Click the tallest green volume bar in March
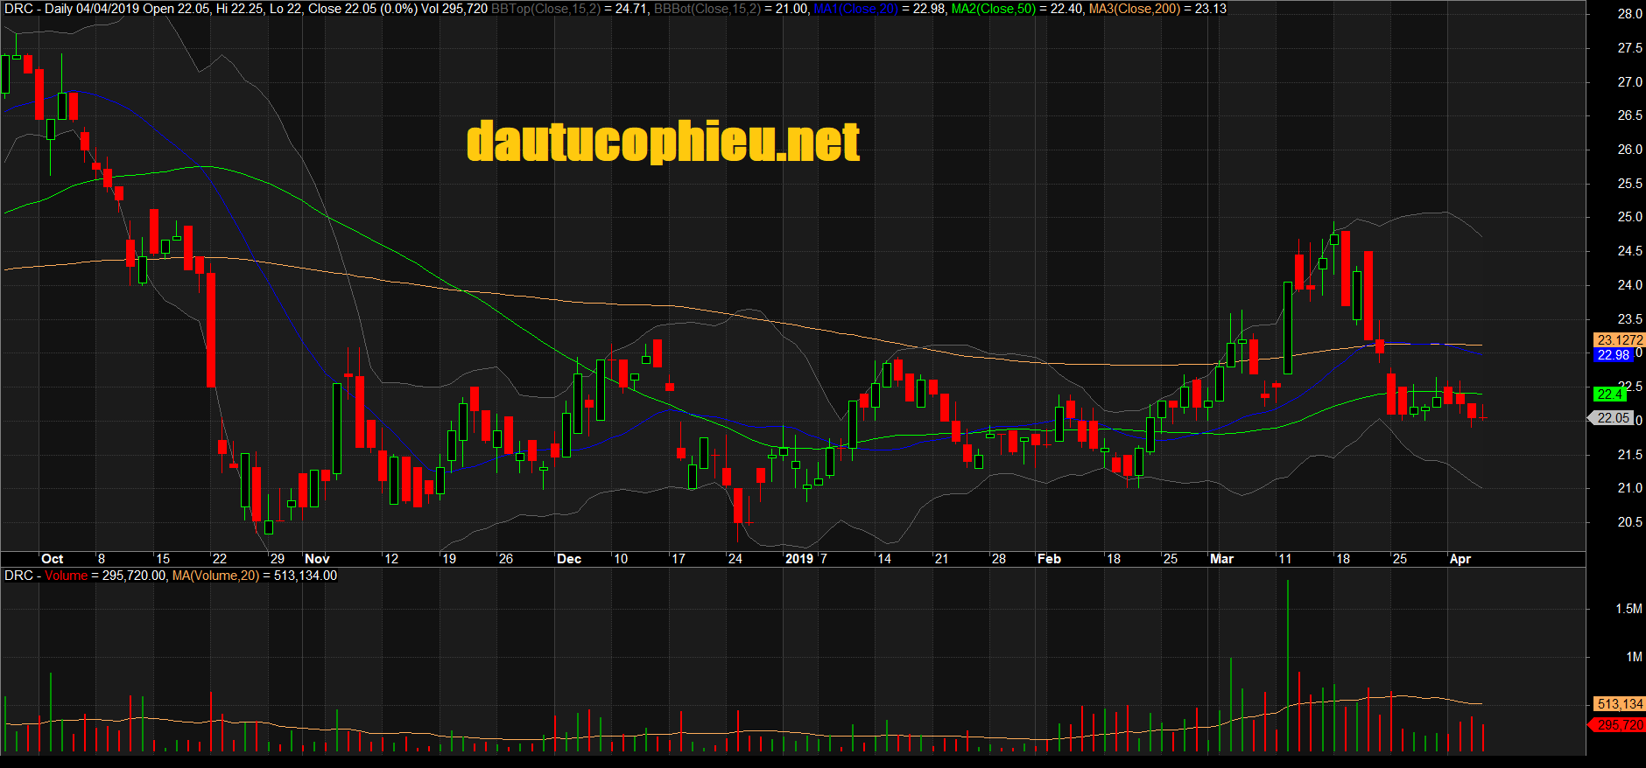This screenshot has width=1646, height=768. point(1288,666)
